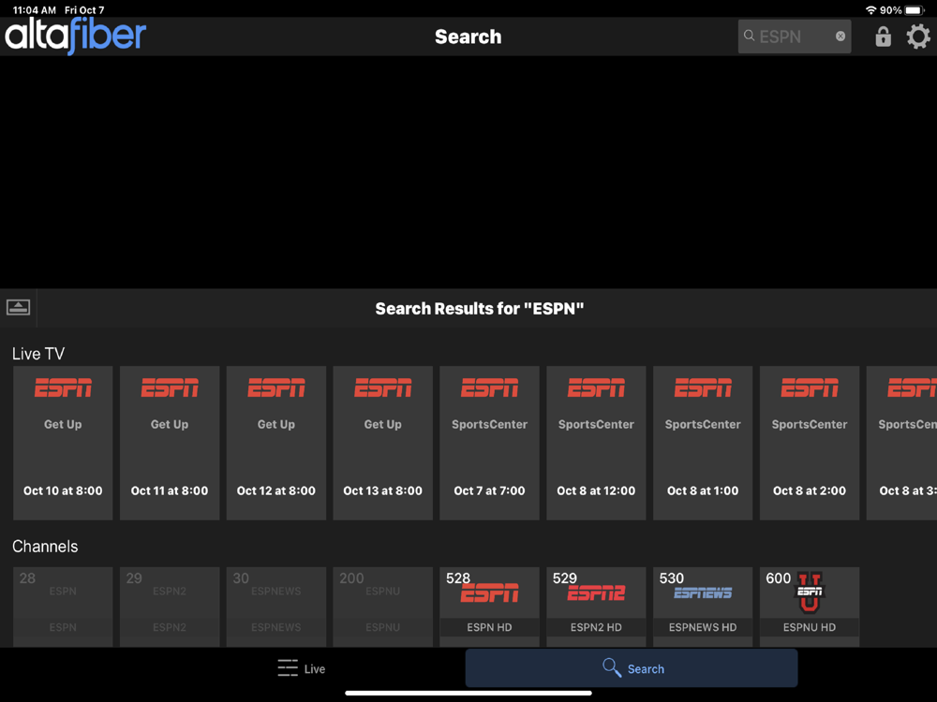Select channel 600 ESPNU HD

[x=810, y=607]
